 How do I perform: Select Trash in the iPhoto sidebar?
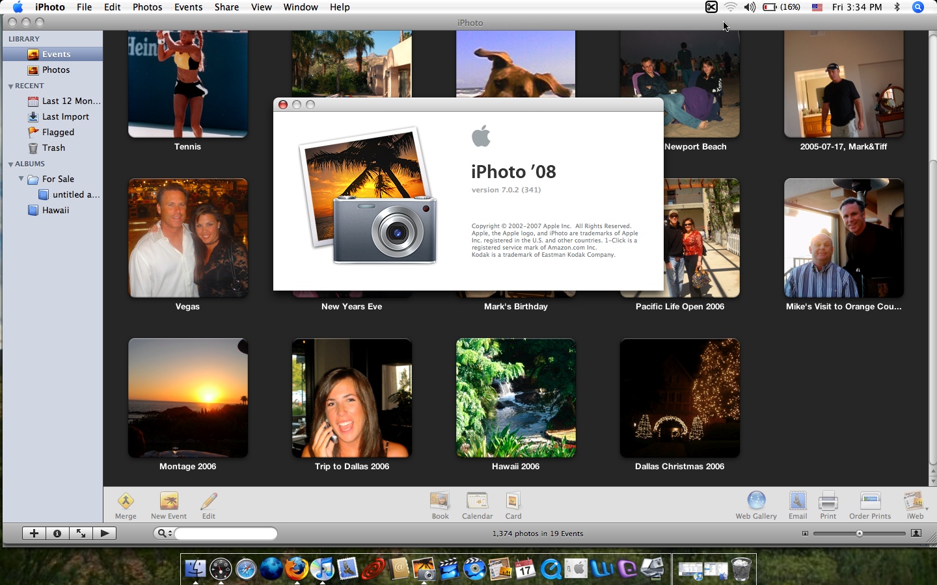pos(52,148)
